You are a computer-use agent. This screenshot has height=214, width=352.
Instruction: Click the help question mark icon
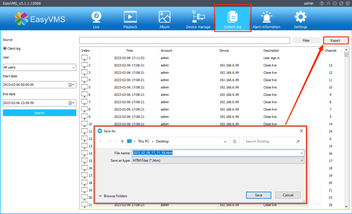coord(322,3)
